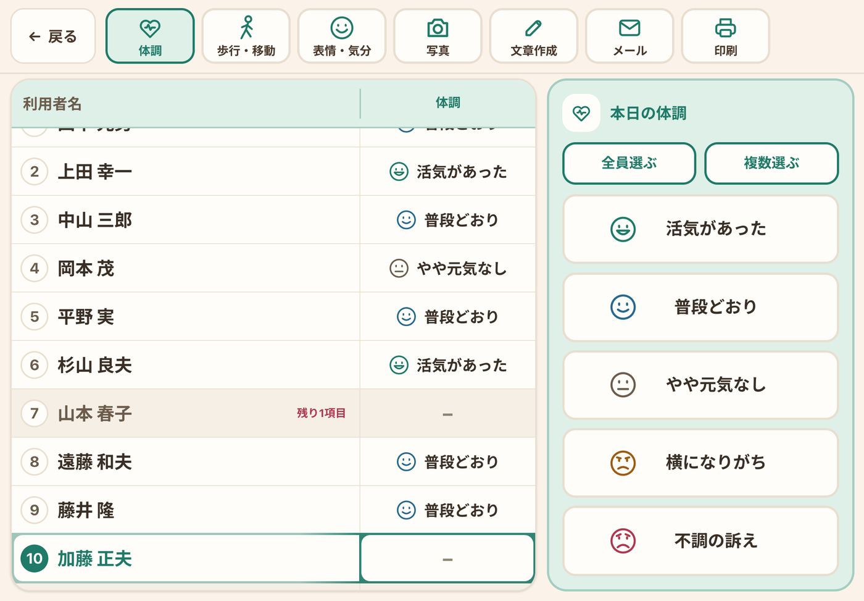Click the 残り1項目 label on 山本 春子
Viewport: 864px width, 601px height.
pyautogui.click(x=321, y=413)
